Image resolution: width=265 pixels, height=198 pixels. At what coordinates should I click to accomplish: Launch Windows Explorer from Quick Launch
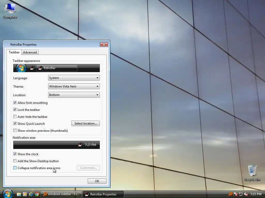[x=19, y=194]
